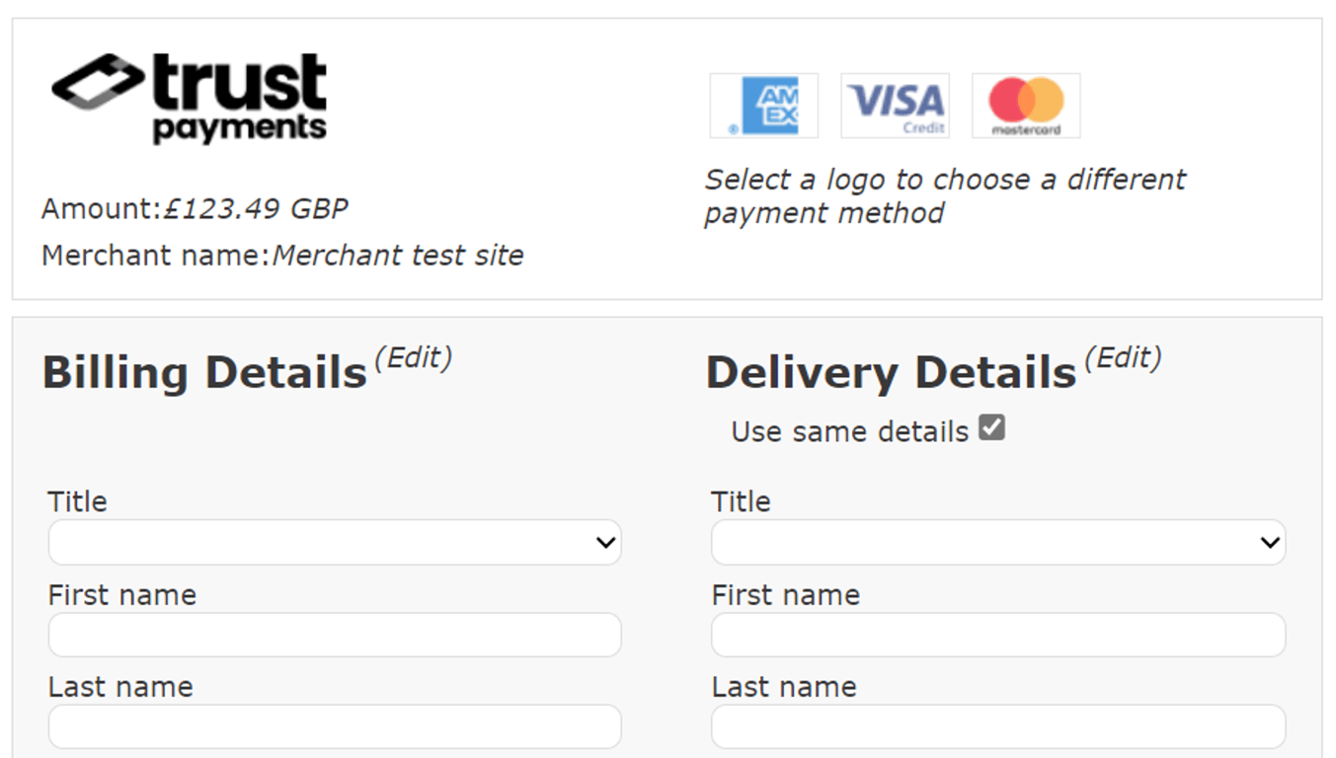Untick the Use same details checkbox
This screenshot has height=758, width=1336.
pyautogui.click(x=991, y=428)
